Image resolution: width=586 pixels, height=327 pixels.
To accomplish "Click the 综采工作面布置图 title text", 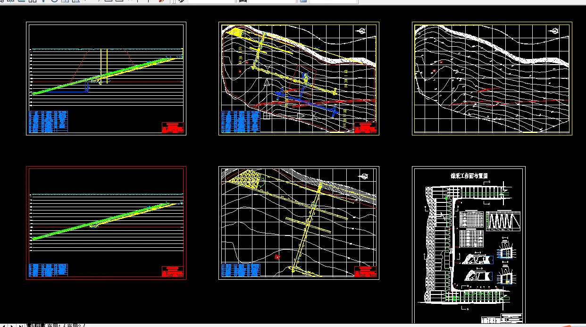I will pyautogui.click(x=469, y=176).
